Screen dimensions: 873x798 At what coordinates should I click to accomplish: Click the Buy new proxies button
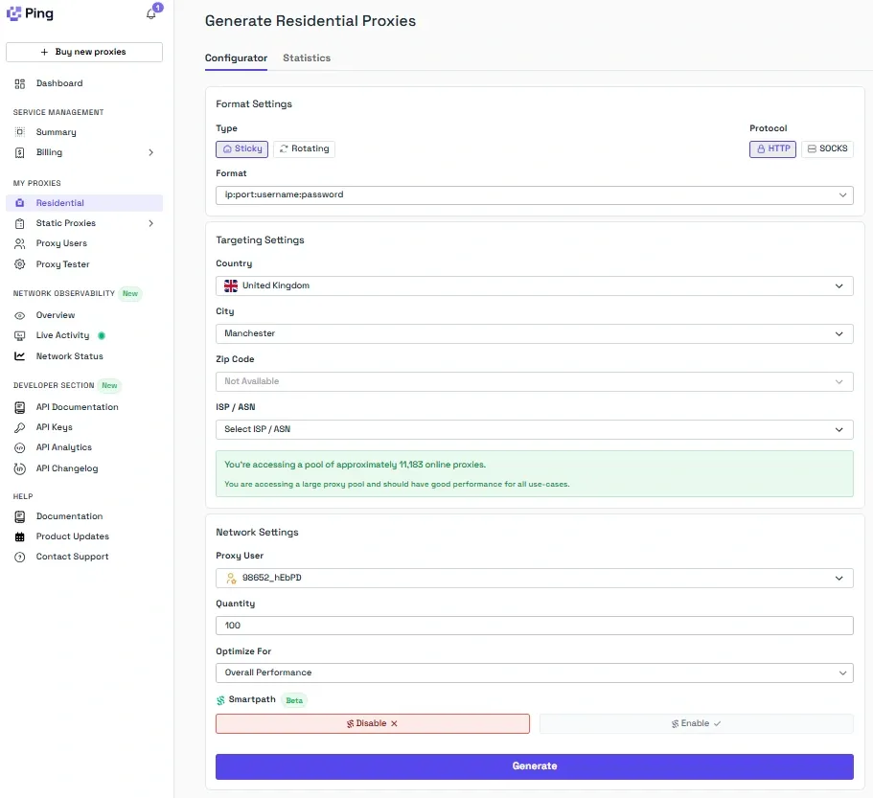pos(84,52)
